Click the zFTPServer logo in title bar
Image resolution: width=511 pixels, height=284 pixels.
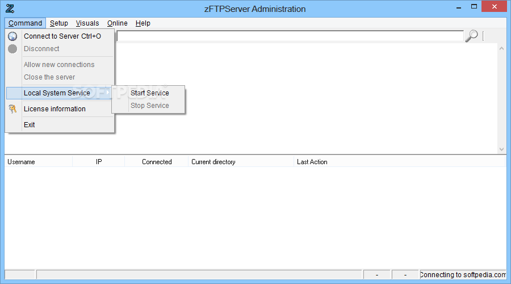pos(10,9)
